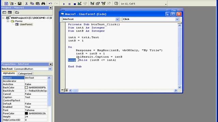Select the Forms folder in project tree
This screenshot has height=122, width=218.
19,21
